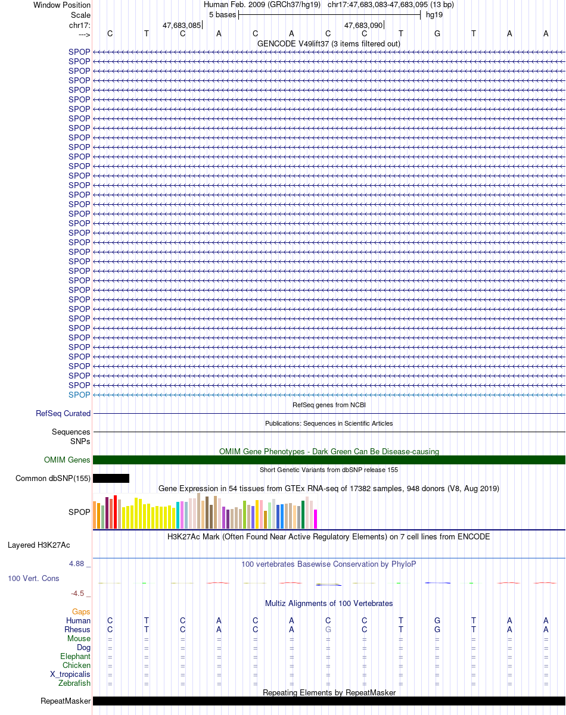Click the ---> sequence direction label
This screenshot has width=566, height=715.
click(x=83, y=35)
